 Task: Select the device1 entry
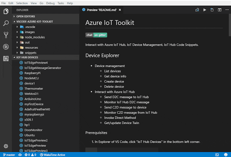30,83
